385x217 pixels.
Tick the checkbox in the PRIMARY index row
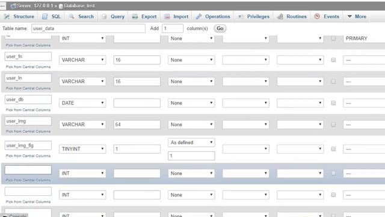click(333, 39)
